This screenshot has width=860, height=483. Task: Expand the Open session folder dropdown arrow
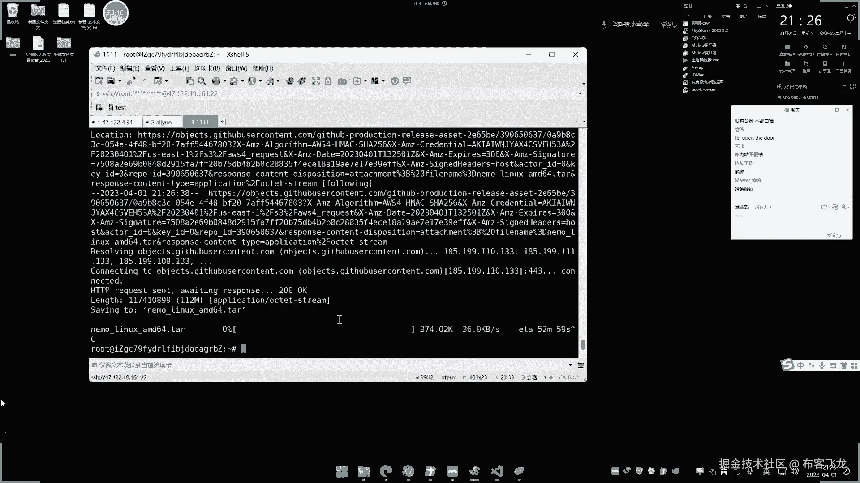[120, 81]
